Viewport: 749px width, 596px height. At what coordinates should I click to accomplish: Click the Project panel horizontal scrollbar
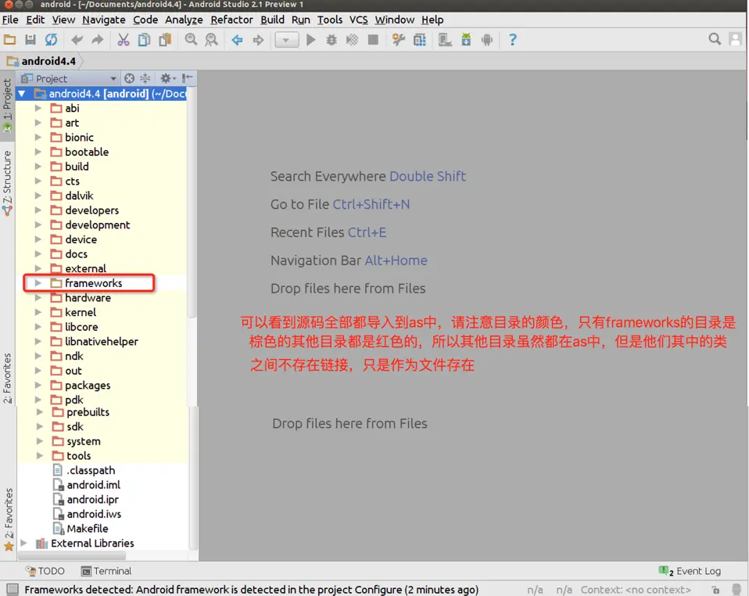point(72,556)
